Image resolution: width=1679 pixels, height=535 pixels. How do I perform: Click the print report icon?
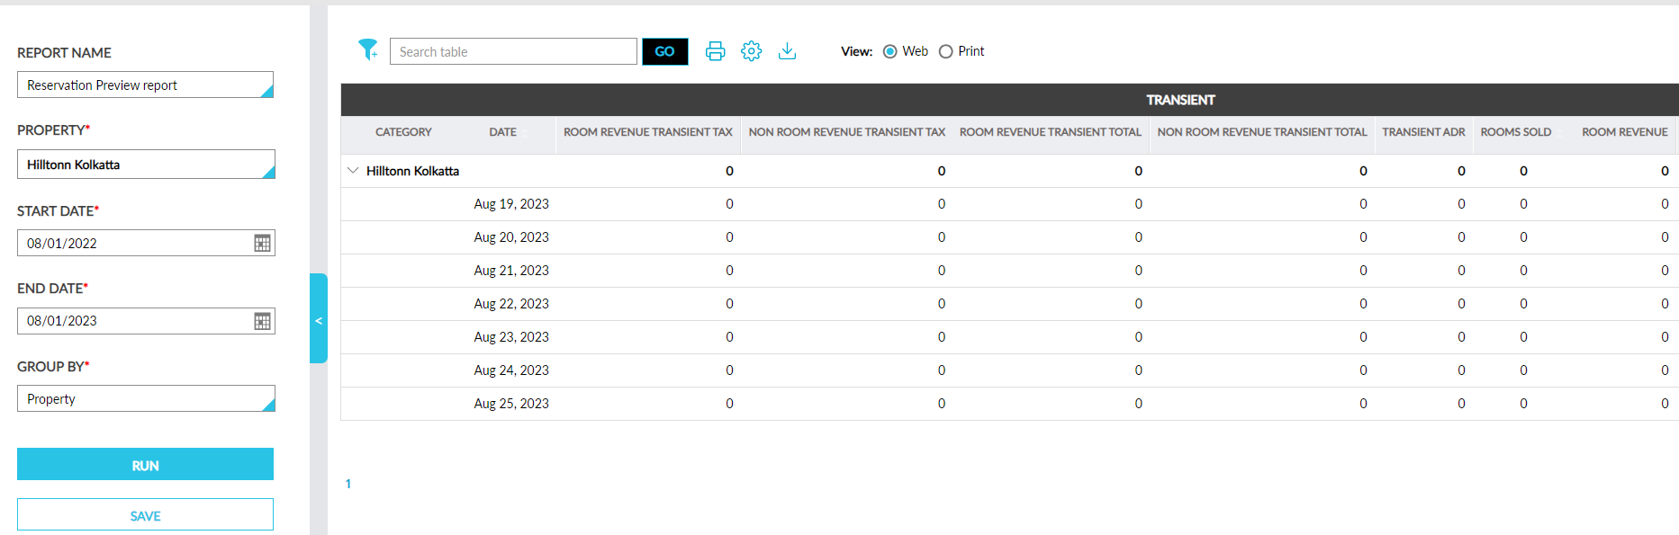715,51
